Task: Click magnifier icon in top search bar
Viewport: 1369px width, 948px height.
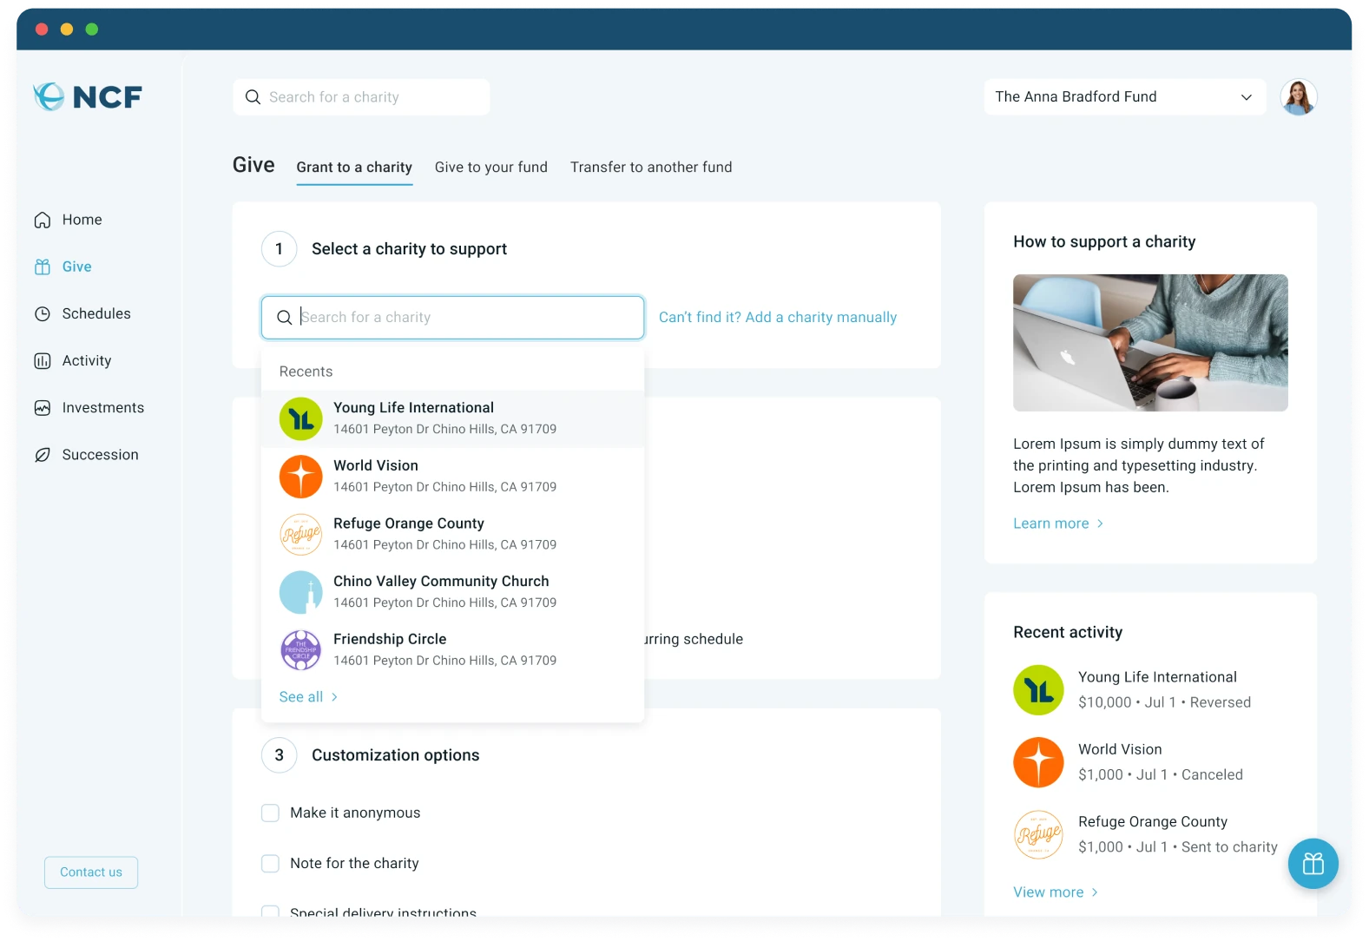Action: [253, 97]
